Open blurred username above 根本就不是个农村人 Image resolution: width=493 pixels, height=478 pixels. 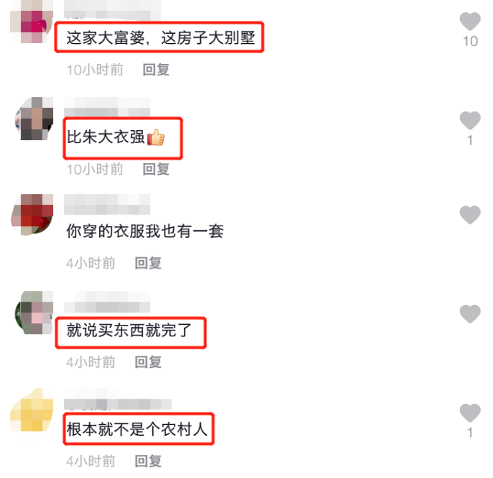click(118, 399)
